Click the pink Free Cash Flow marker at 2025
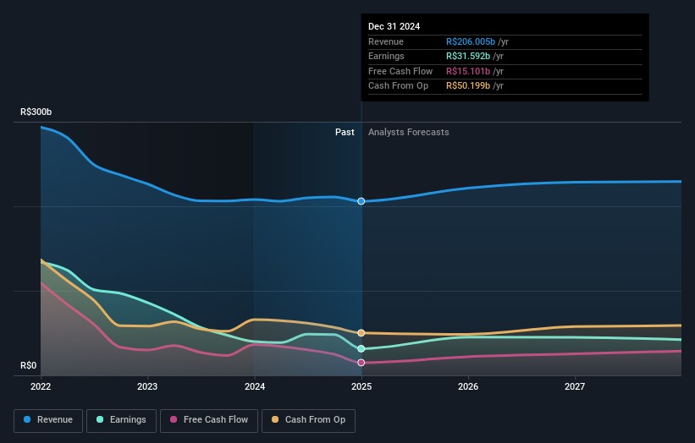This screenshot has height=443, width=695. pyautogui.click(x=361, y=363)
